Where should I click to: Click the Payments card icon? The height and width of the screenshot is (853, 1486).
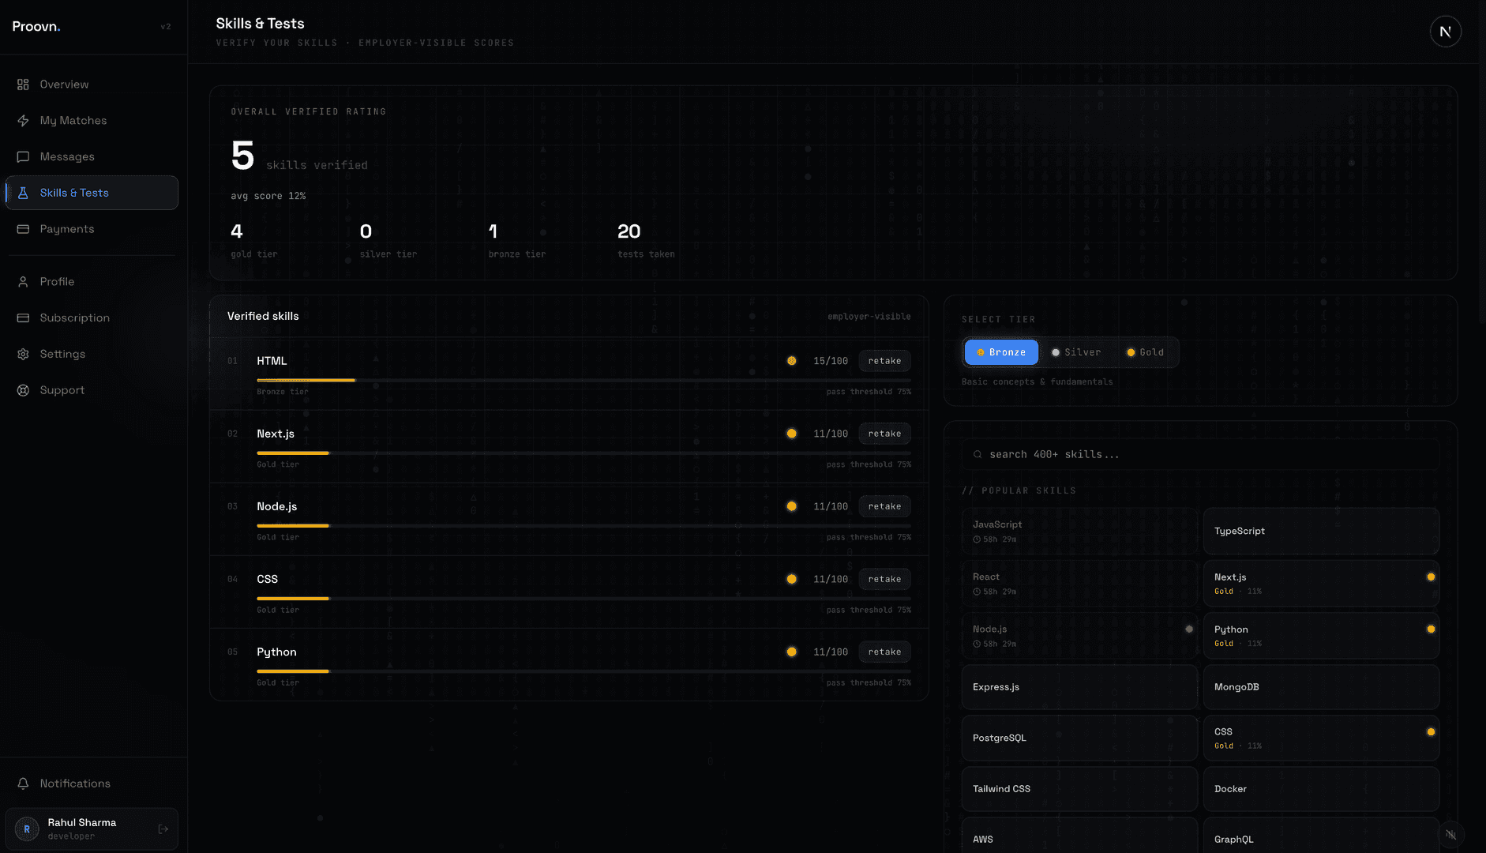click(23, 229)
